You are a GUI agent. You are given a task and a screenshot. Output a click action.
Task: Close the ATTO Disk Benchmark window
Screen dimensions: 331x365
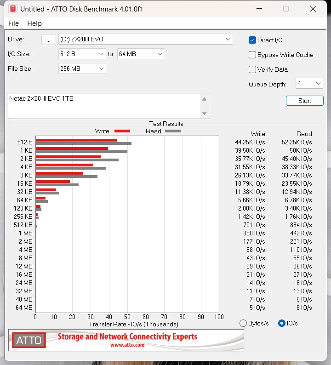pyautogui.click(x=313, y=9)
